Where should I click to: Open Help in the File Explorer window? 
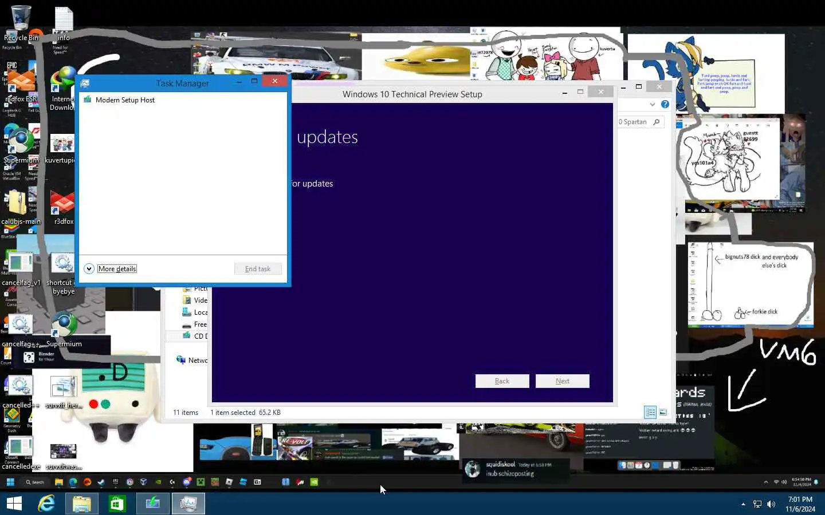click(x=665, y=104)
